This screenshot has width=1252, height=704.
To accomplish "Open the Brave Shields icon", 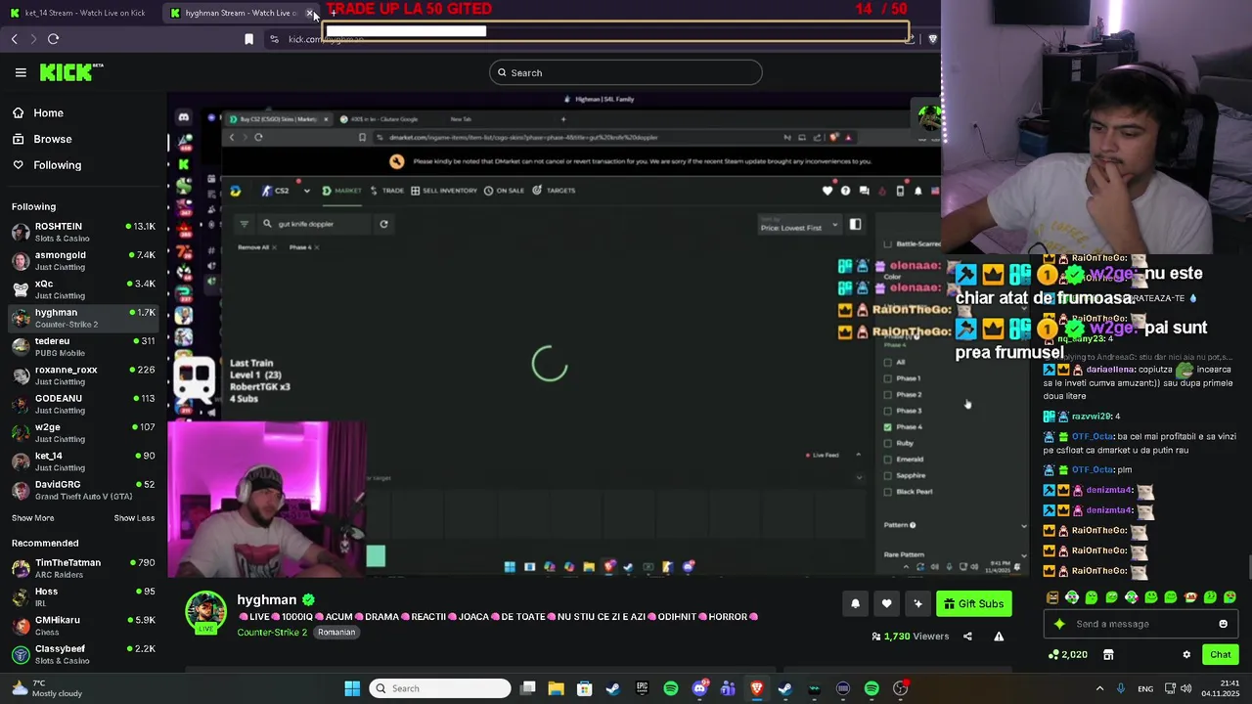I will [932, 39].
